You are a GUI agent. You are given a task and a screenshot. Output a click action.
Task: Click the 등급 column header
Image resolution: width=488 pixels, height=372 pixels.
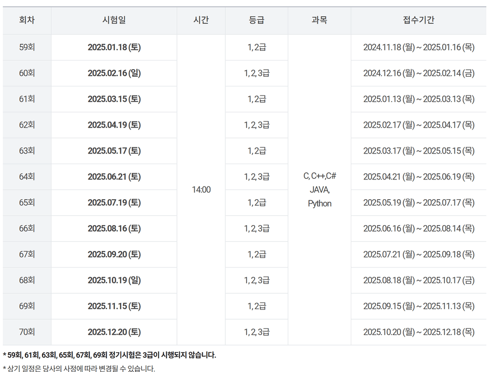click(256, 20)
